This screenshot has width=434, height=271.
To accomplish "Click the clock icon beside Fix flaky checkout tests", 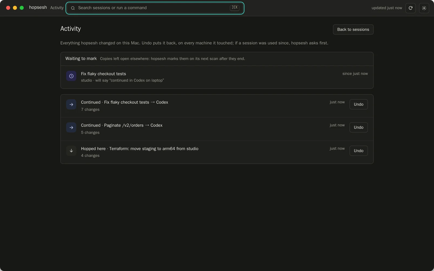I will point(71,76).
